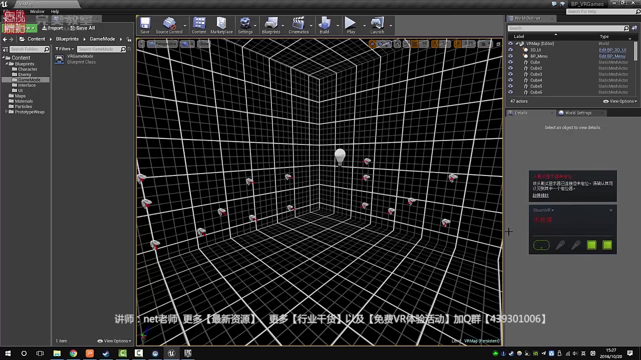Toggle the grid snapping control in viewport

[x=415, y=43]
